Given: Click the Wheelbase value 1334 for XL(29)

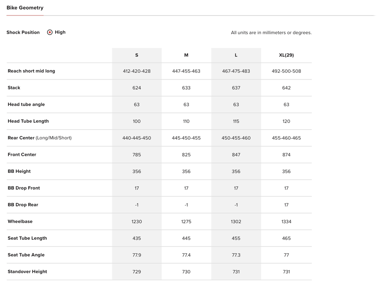Looking at the screenshot, I should (286, 222).
